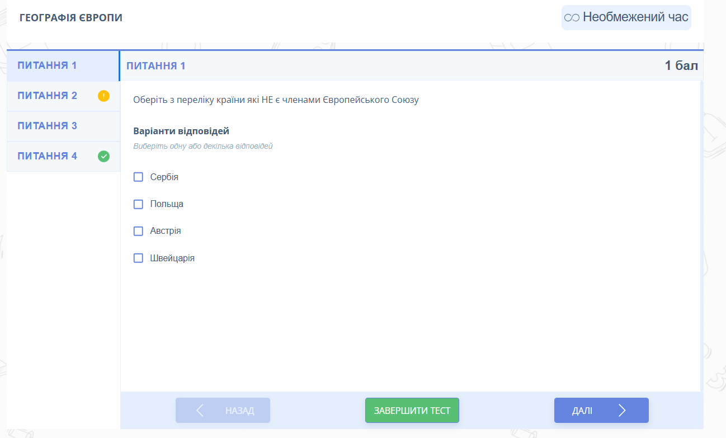Click the Назад button label

239,411
